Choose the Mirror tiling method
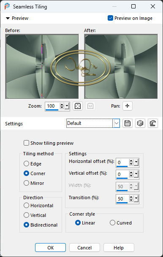This screenshot has width=163, height=257. (x=26, y=183)
